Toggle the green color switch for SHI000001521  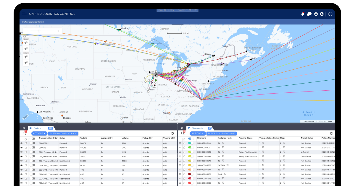(x=191, y=147)
